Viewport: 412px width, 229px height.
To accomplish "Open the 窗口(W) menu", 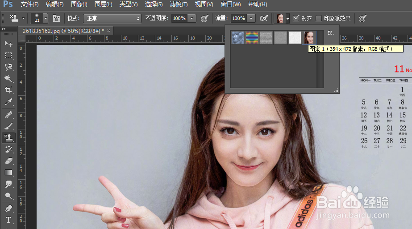I will [x=231, y=4].
